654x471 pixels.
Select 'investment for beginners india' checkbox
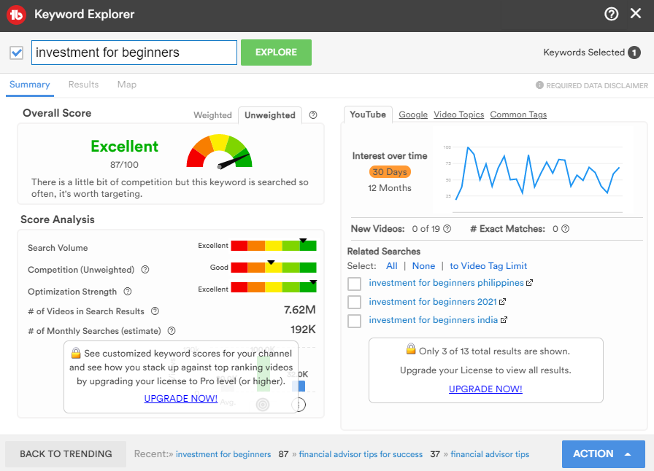(x=354, y=321)
